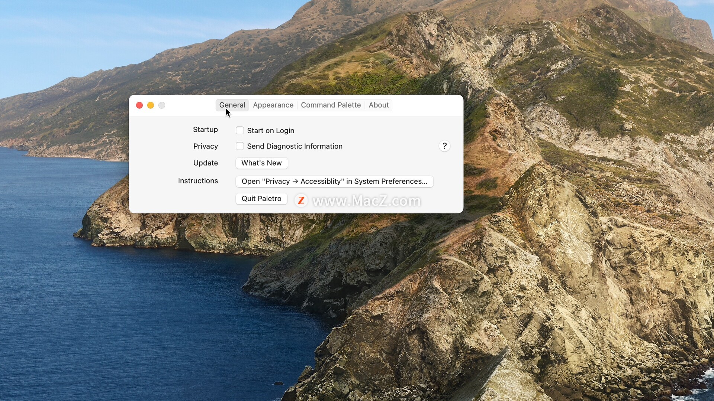Open the question mark help button
This screenshot has height=401, width=714.
coord(444,146)
